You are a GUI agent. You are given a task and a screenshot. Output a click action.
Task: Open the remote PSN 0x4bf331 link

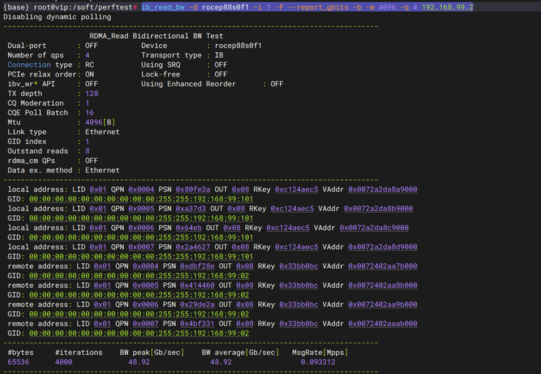pos(197,324)
